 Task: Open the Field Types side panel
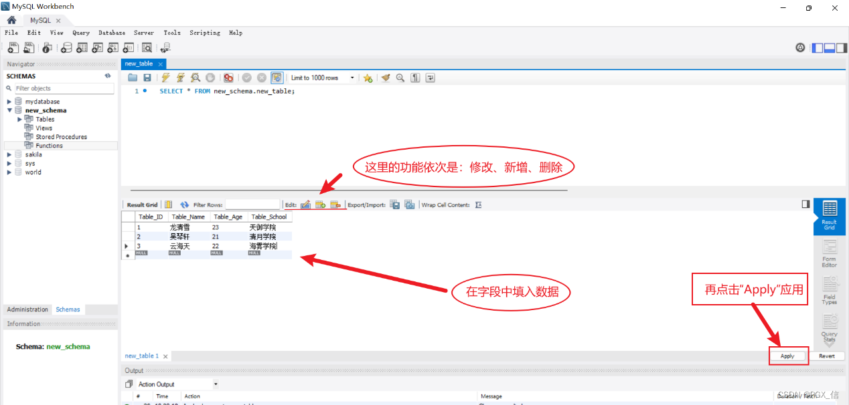pyautogui.click(x=829, y=290)
